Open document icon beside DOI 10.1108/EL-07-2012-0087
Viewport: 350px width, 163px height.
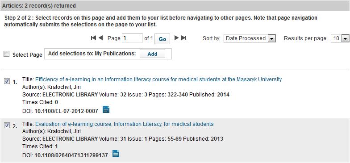106,109
